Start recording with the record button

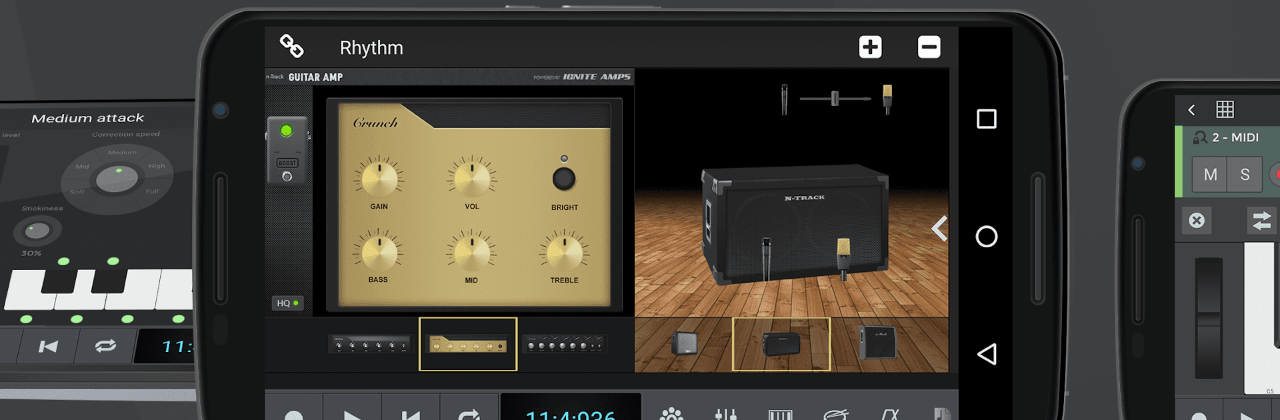point(294,415)
